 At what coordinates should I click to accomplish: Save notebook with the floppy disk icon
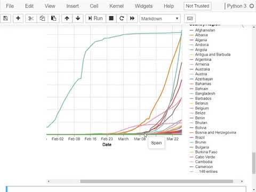pos(5,18)
